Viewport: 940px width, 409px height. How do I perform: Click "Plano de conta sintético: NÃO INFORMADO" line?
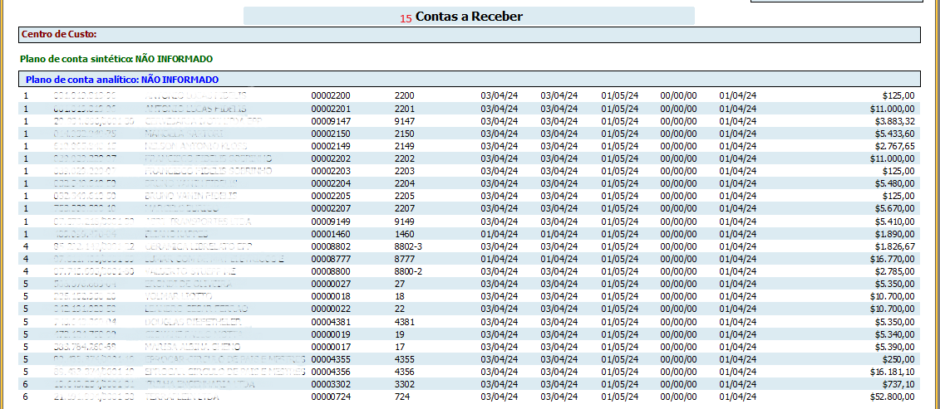[116, 59]
